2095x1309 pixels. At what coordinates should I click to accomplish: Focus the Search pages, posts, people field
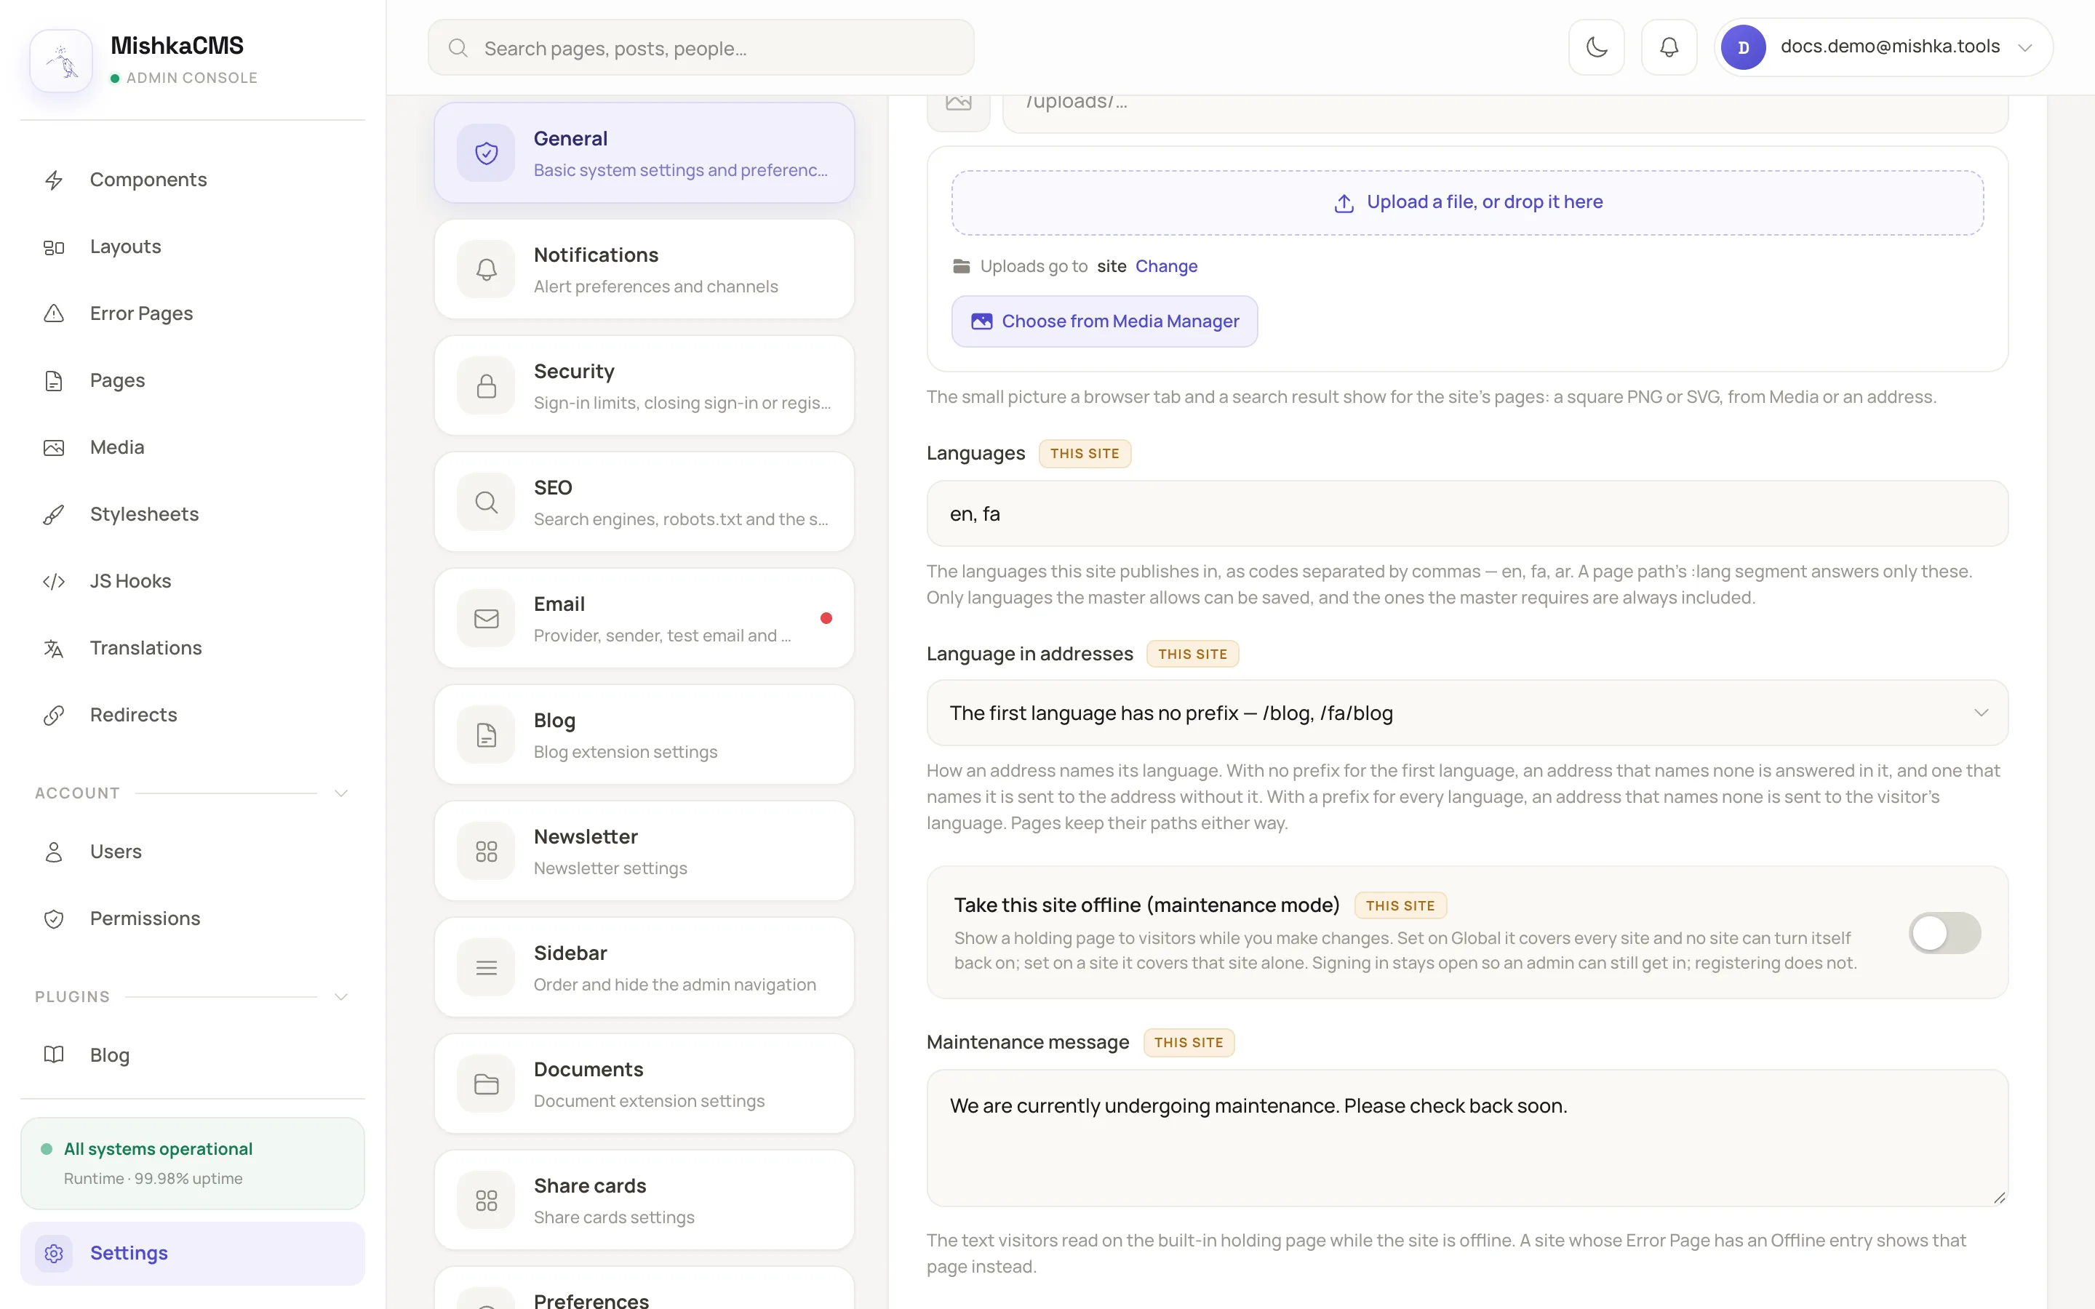tap(701, 47)
